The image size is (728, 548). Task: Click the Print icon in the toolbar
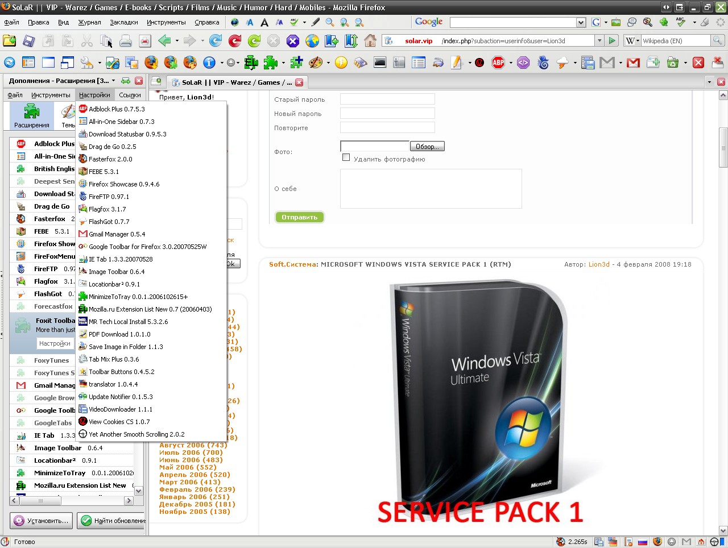tap(126, 41)
